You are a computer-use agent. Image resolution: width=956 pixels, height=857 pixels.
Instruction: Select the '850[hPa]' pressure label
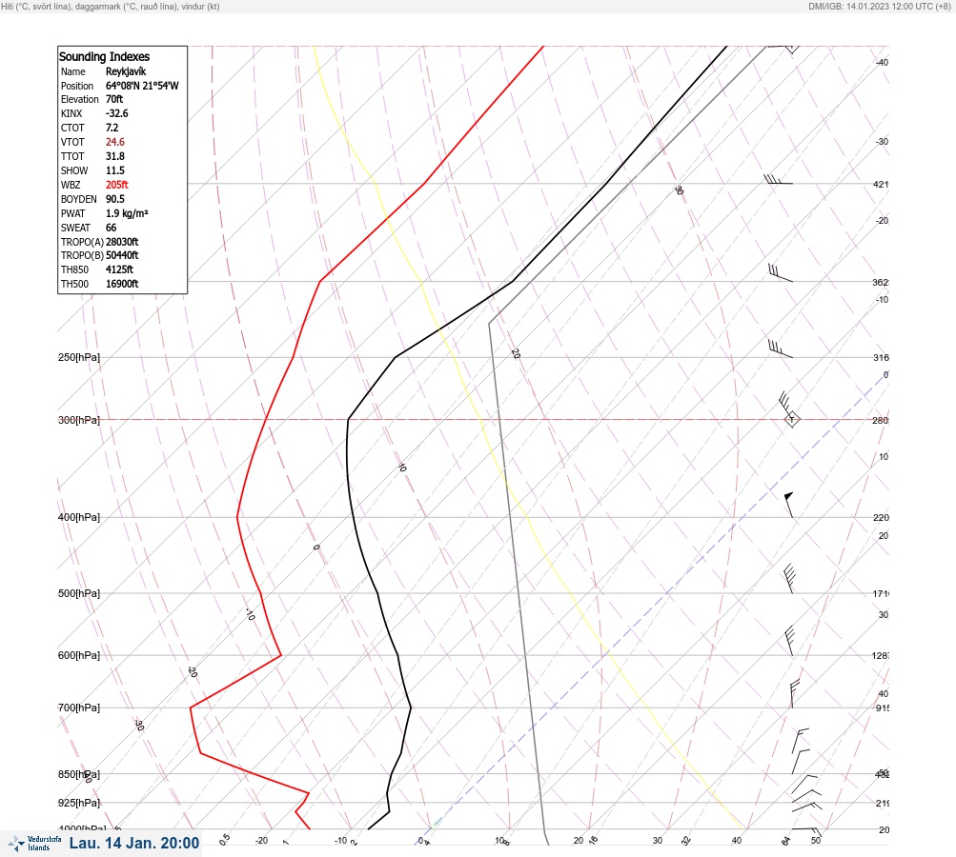(x=79, y=774)
